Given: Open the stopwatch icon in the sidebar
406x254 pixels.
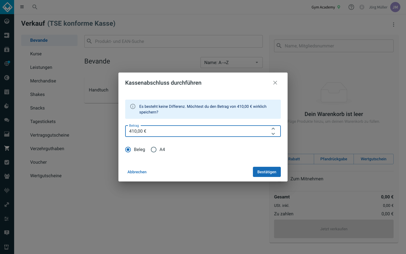Looking at the screenshot, I should coord(7,106).
